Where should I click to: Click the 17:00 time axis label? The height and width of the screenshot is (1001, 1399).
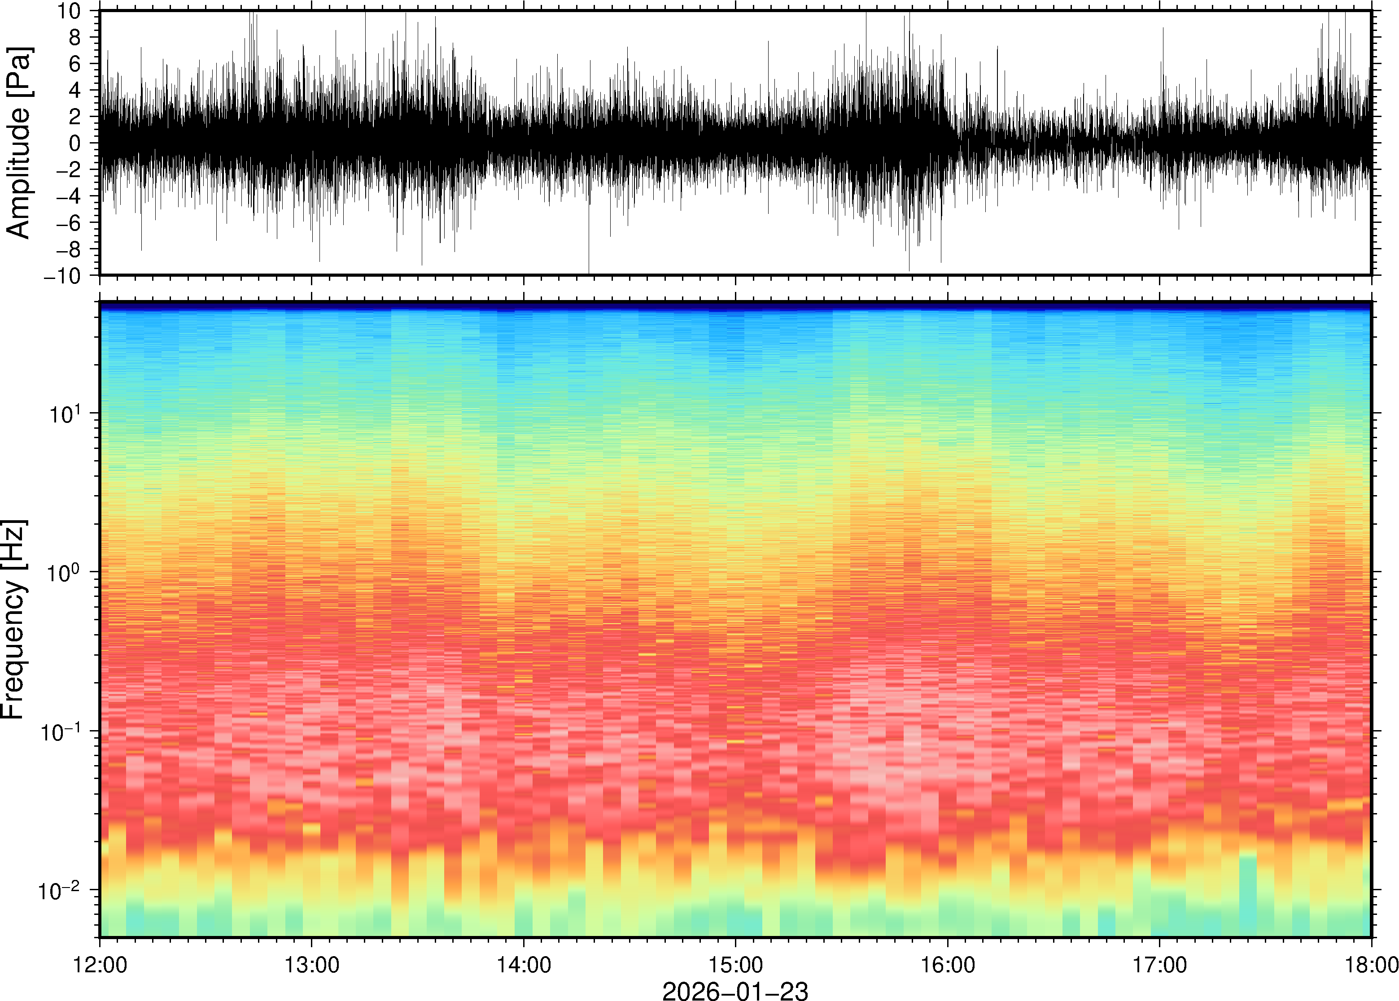1160,965
